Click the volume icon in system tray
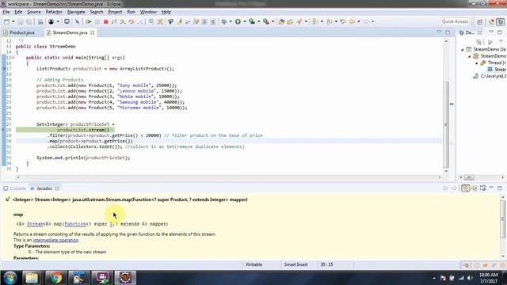 click(470, 278)
